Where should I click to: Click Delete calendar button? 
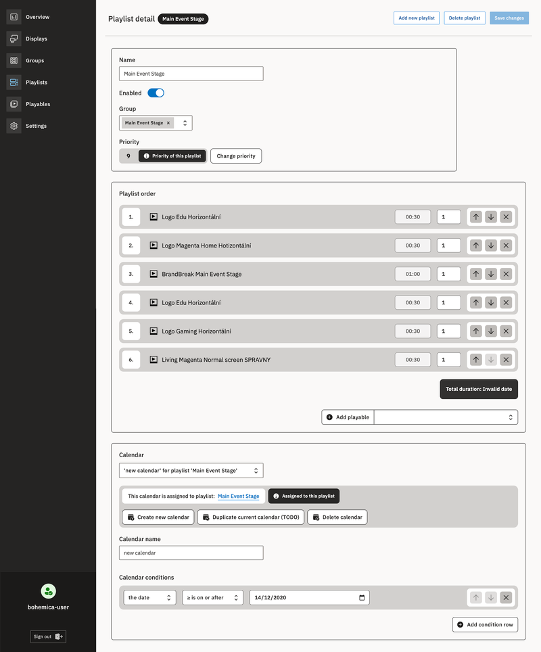[x=337, y=517]
